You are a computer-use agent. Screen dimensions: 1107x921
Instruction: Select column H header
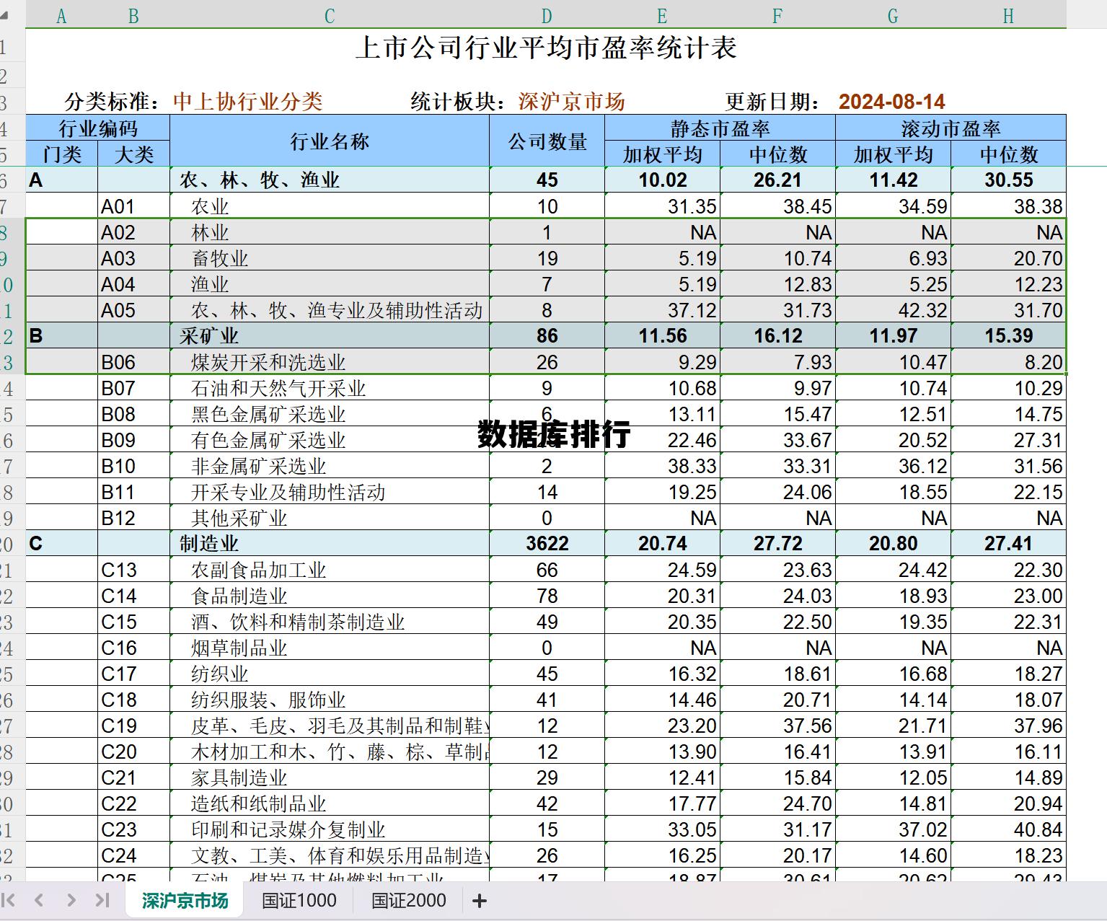point(1007,14)
